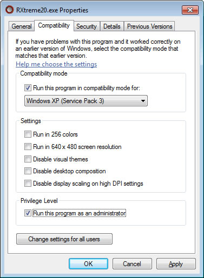Go to the Previous Versions tab
Viewport: 204px width, 278px height.
click(149, 26)
